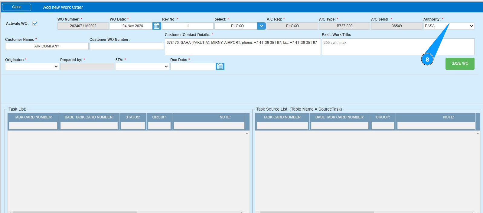Click Task List GROUP filter box
483x213 pixels.
[x=159, y=126]
